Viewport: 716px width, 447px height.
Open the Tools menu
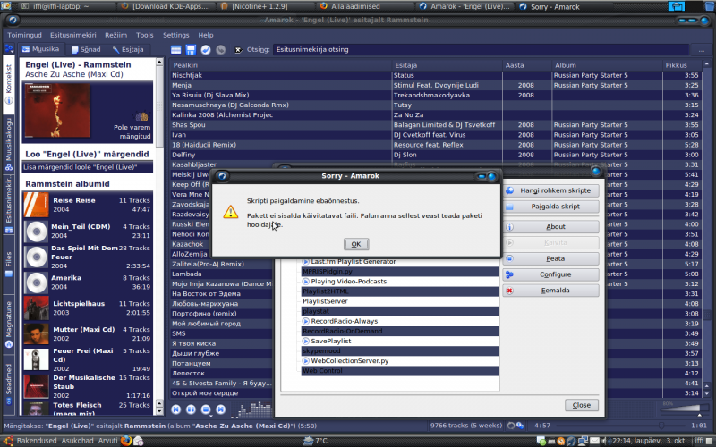pos(144,35)
